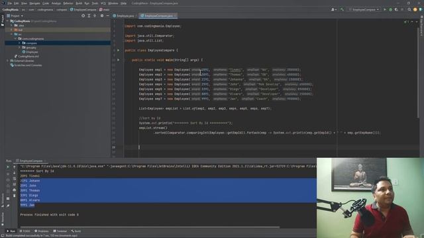Expand the .idea folder
Screen dimensions: 424x238
tap(12, 25)
